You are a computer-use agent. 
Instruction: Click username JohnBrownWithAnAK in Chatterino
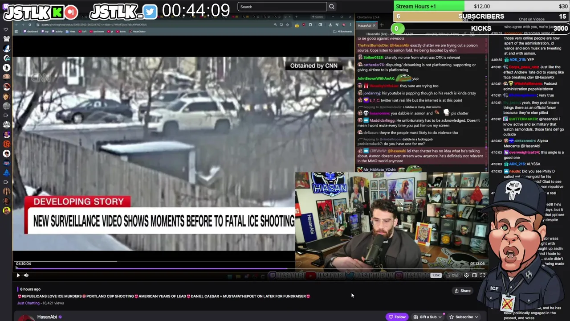[375, 78]
